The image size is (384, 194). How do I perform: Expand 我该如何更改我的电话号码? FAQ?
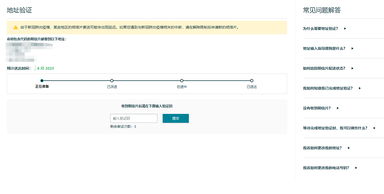330,168
